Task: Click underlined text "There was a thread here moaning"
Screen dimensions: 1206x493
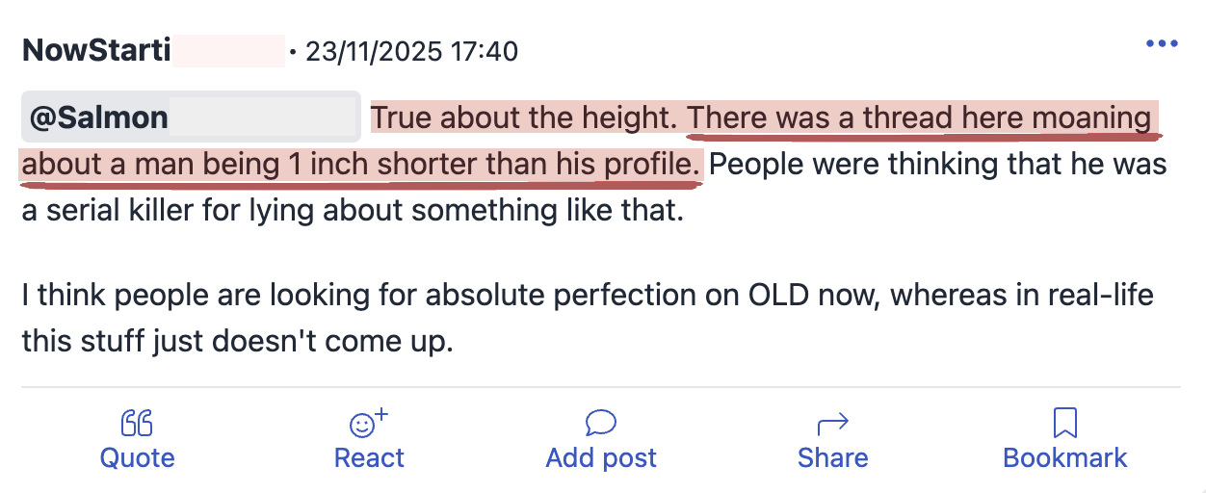Action: [x=919, y=118]
